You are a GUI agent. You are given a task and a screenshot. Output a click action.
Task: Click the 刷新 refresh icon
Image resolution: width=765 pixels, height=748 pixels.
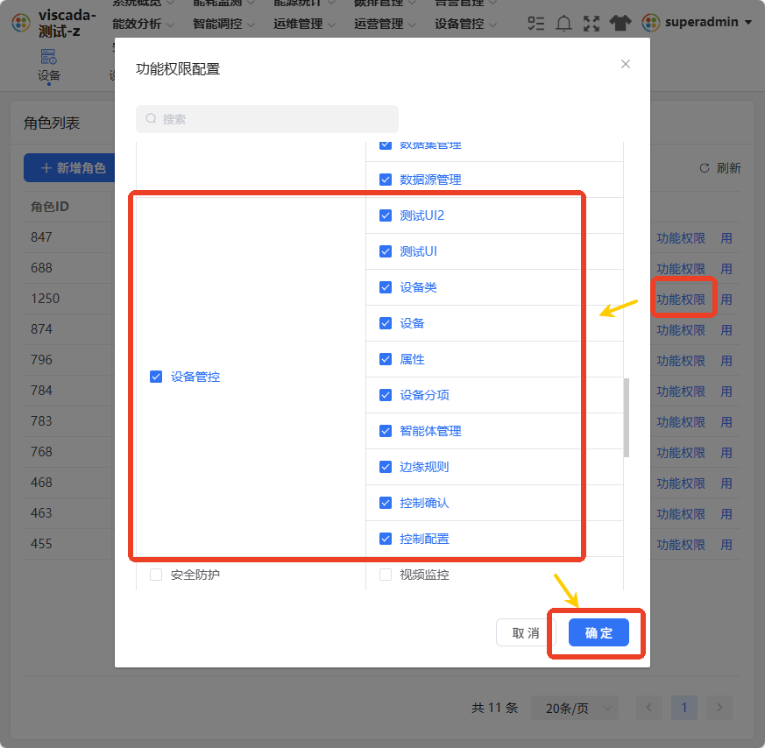[x=704, y=168]
